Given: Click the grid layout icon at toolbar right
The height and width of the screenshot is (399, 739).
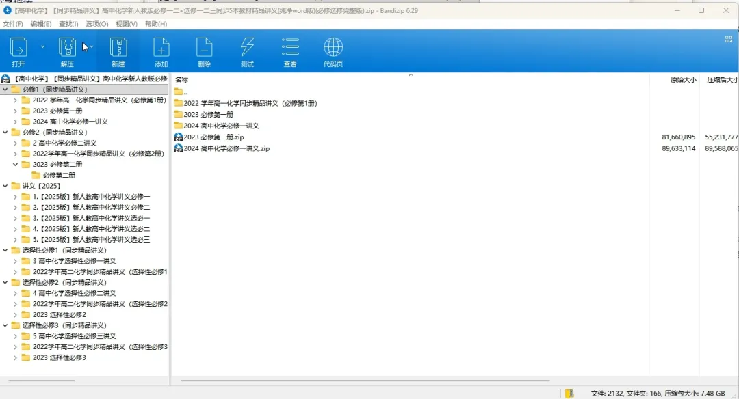Looking at the screenshot, I should click(729, 40).
